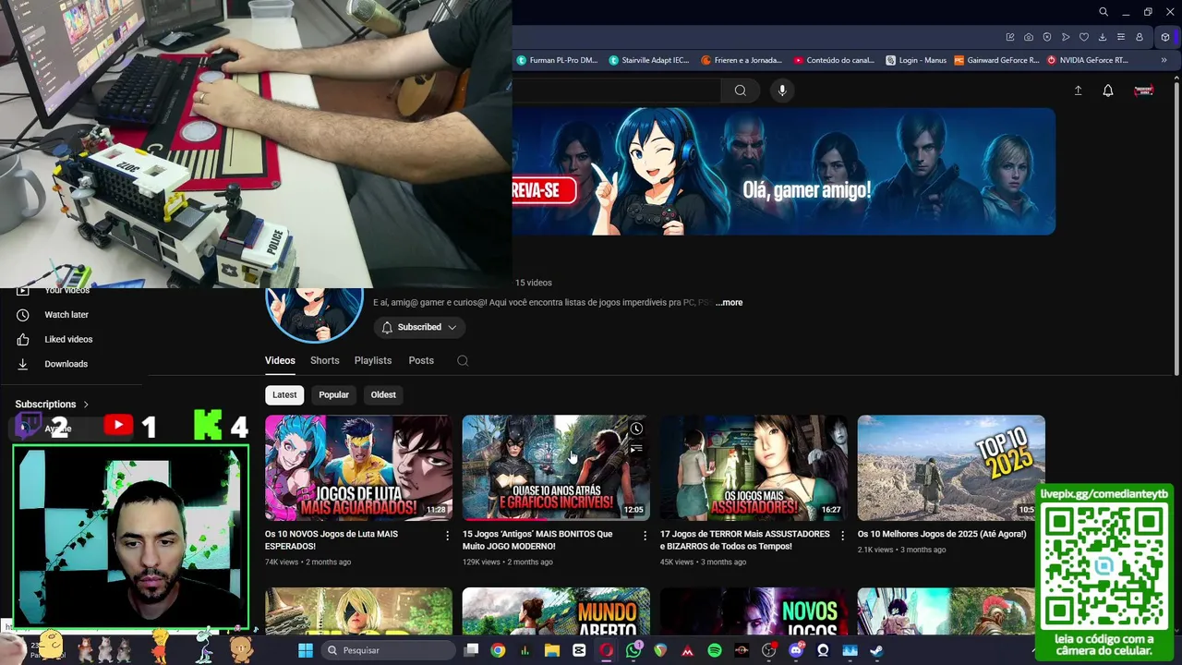
Task: Open video title Os 10 Melhores Jogos de 2025
Action: 942,534
